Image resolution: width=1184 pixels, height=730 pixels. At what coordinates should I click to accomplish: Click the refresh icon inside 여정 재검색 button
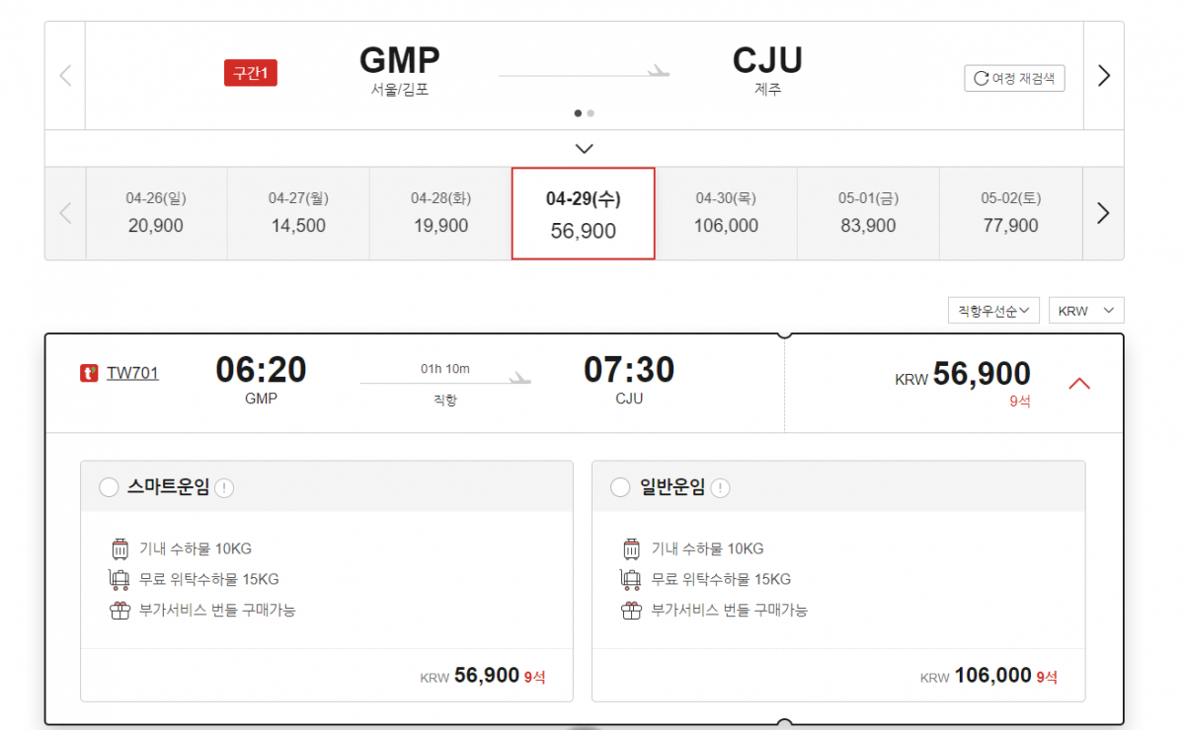[981, 80]
